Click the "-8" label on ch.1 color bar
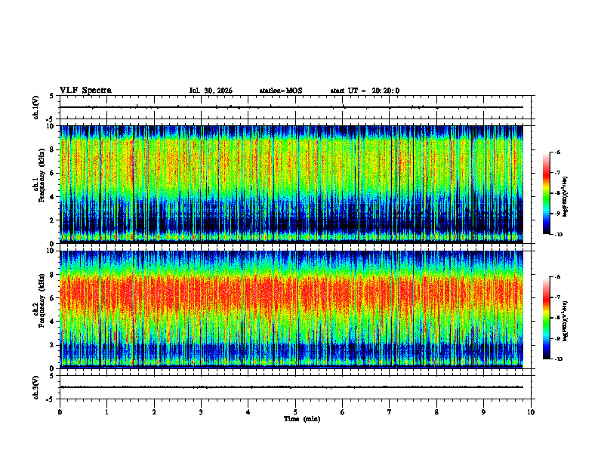The width and height of the screenshot is (598, 462). click(x=557, y=193)
